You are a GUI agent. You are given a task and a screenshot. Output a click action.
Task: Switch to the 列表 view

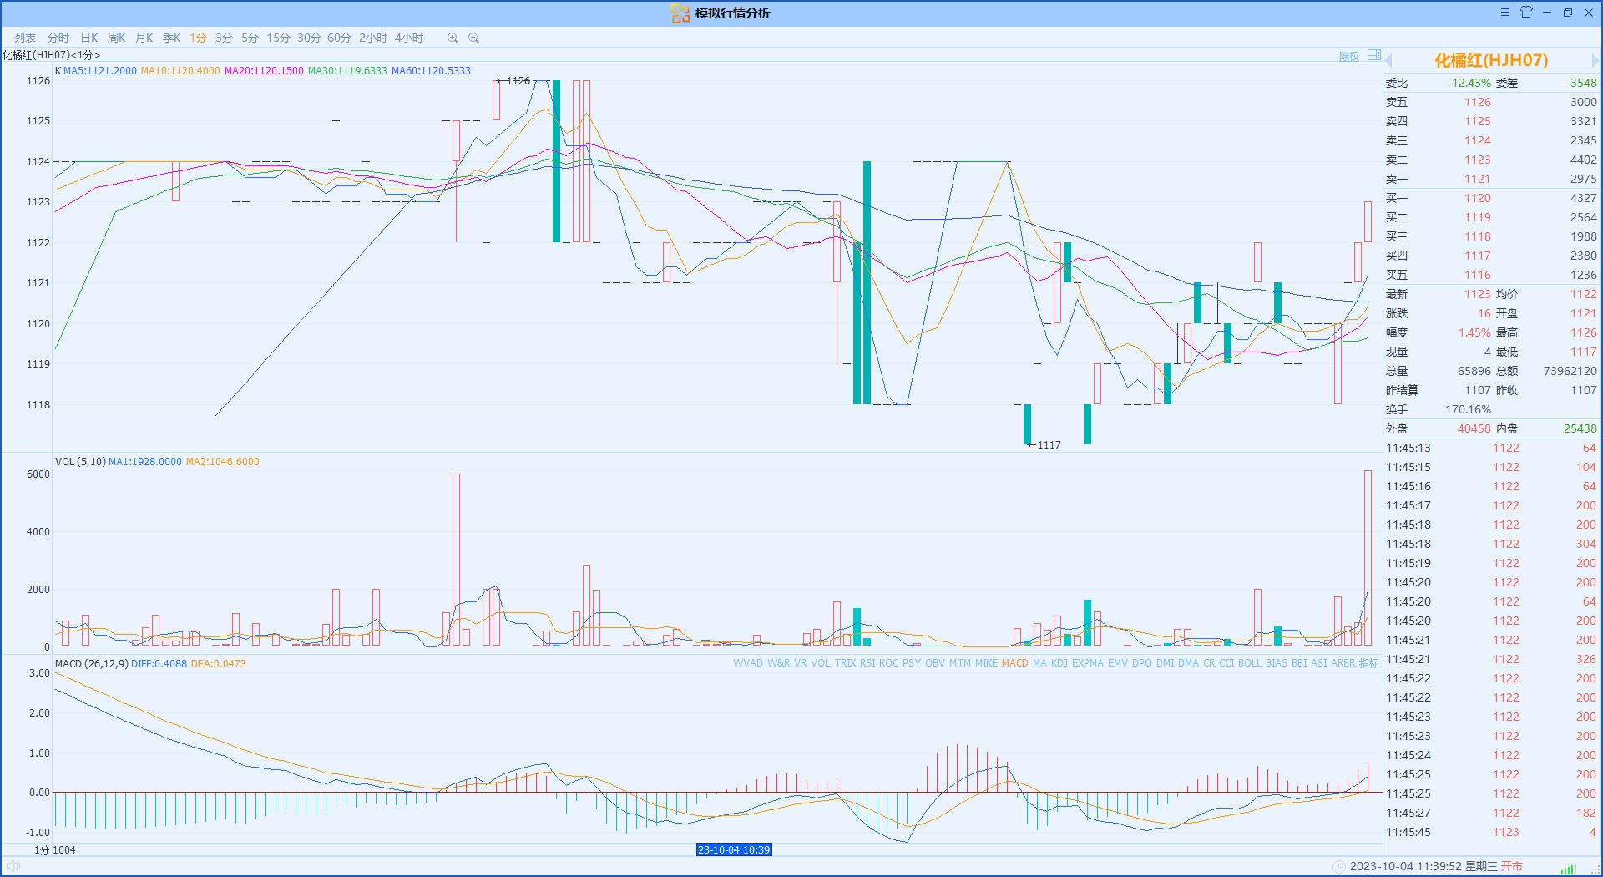pos(25,38)
